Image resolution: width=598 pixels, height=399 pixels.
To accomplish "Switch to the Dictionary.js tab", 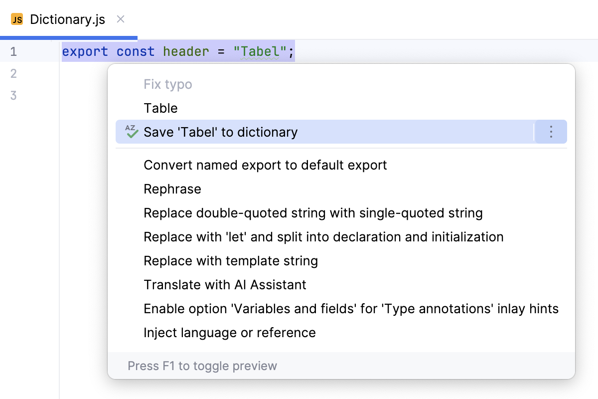I will point(67,20).
